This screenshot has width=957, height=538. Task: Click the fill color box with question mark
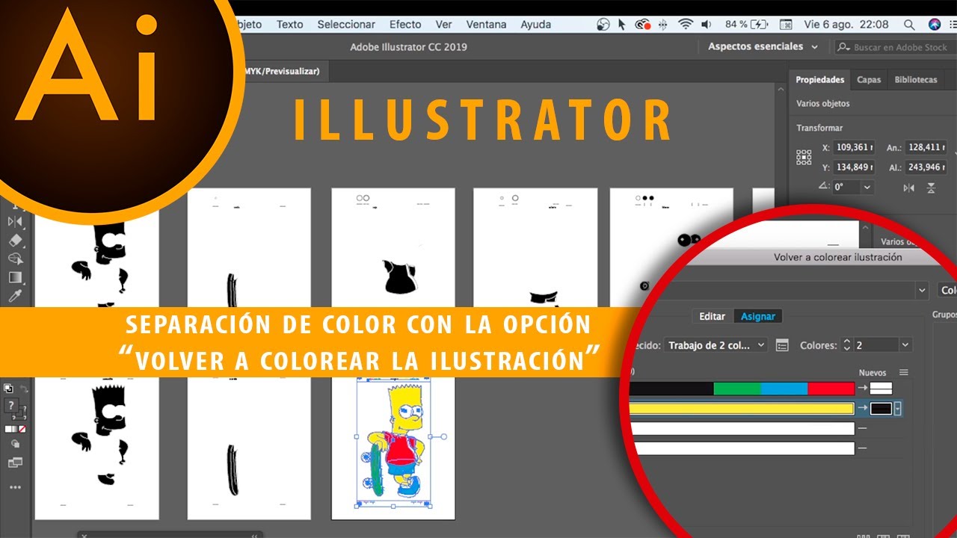click(10, 406)
